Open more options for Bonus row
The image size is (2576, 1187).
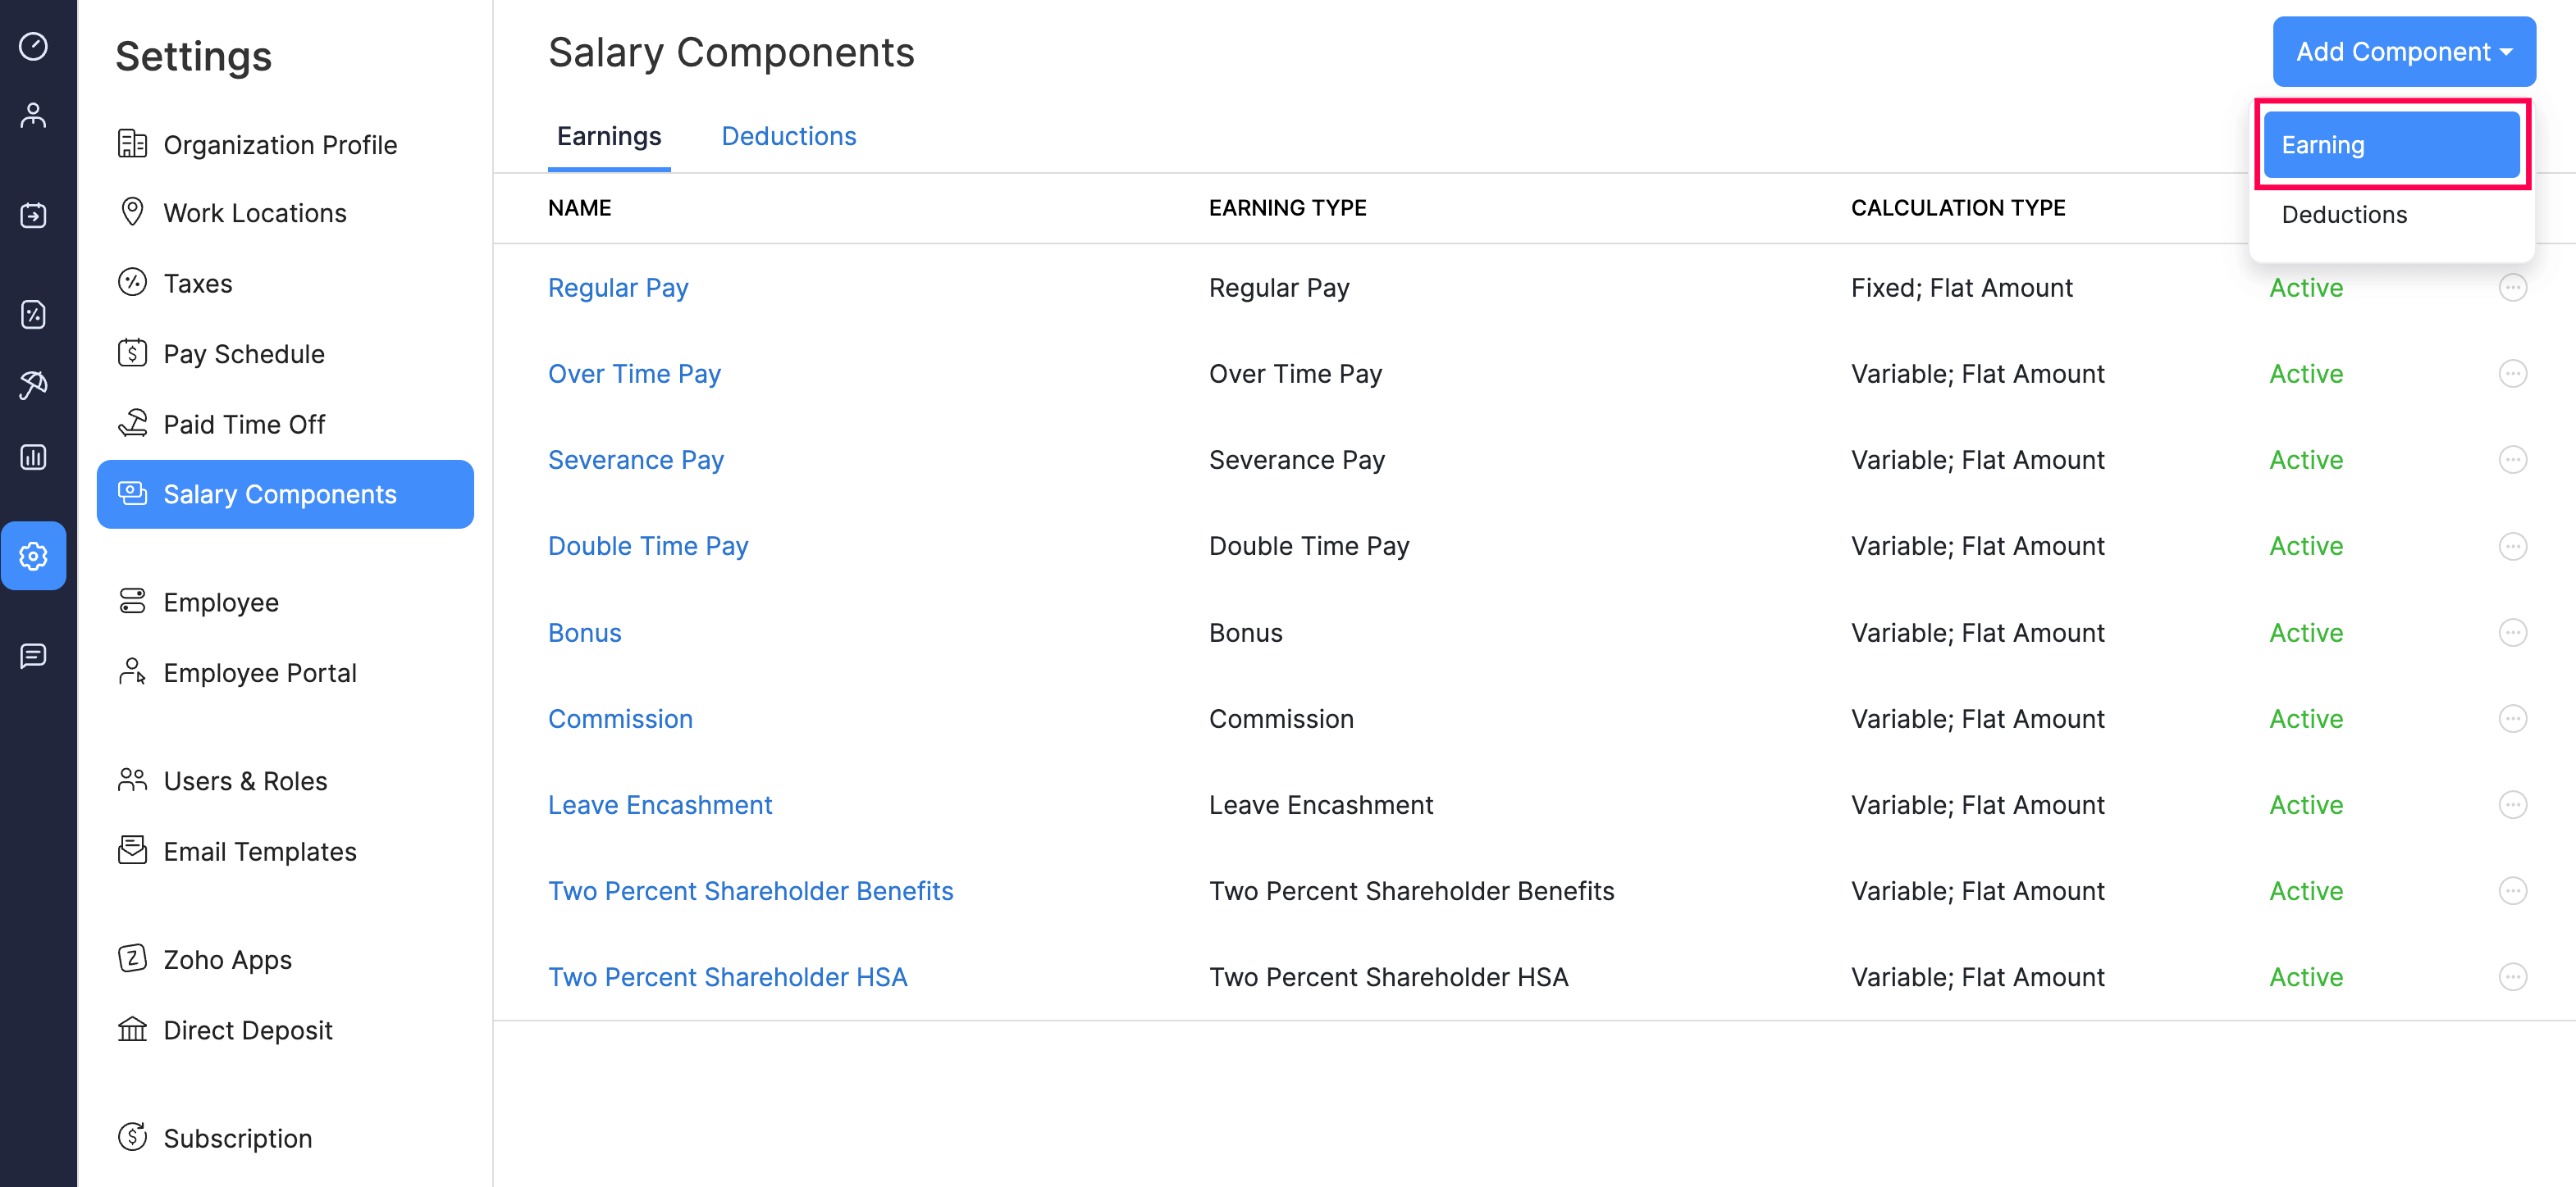click(2512, 633)
